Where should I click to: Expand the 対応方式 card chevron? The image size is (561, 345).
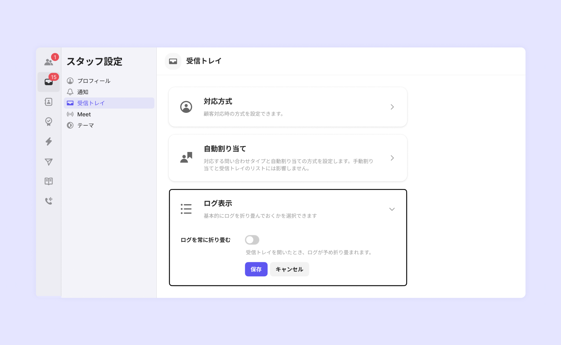tap(392, 107)
